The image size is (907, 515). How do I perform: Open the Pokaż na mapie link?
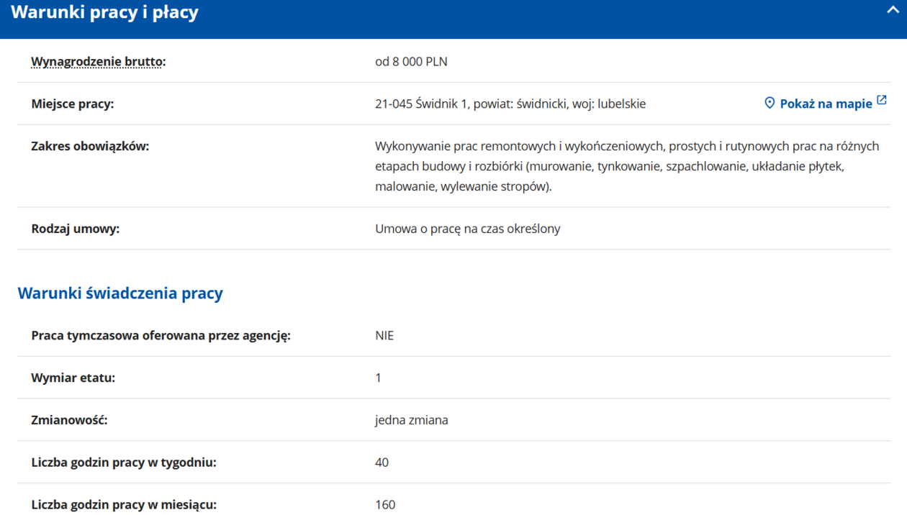pyautogui.click(x=825, y=104)
